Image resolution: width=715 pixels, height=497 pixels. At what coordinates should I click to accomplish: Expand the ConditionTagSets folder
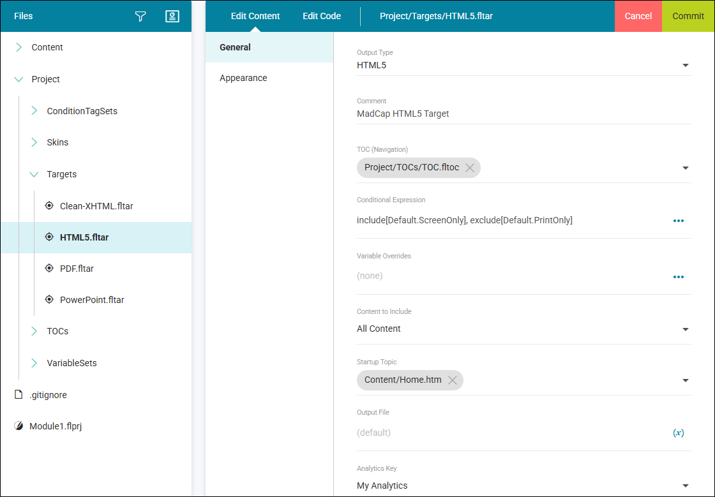coord(34,111)
